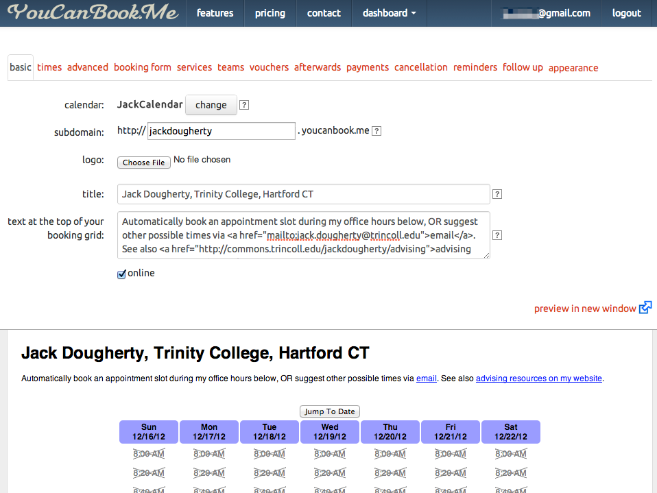Focus the subdomain input field
This screenshot has height=493, width=657.
pos(222,131)
